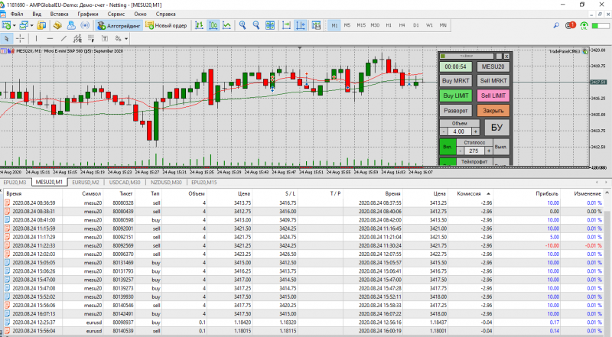Zoom out on the chart
This screenshot has height=337, width=612.
[x=256, y=25]
